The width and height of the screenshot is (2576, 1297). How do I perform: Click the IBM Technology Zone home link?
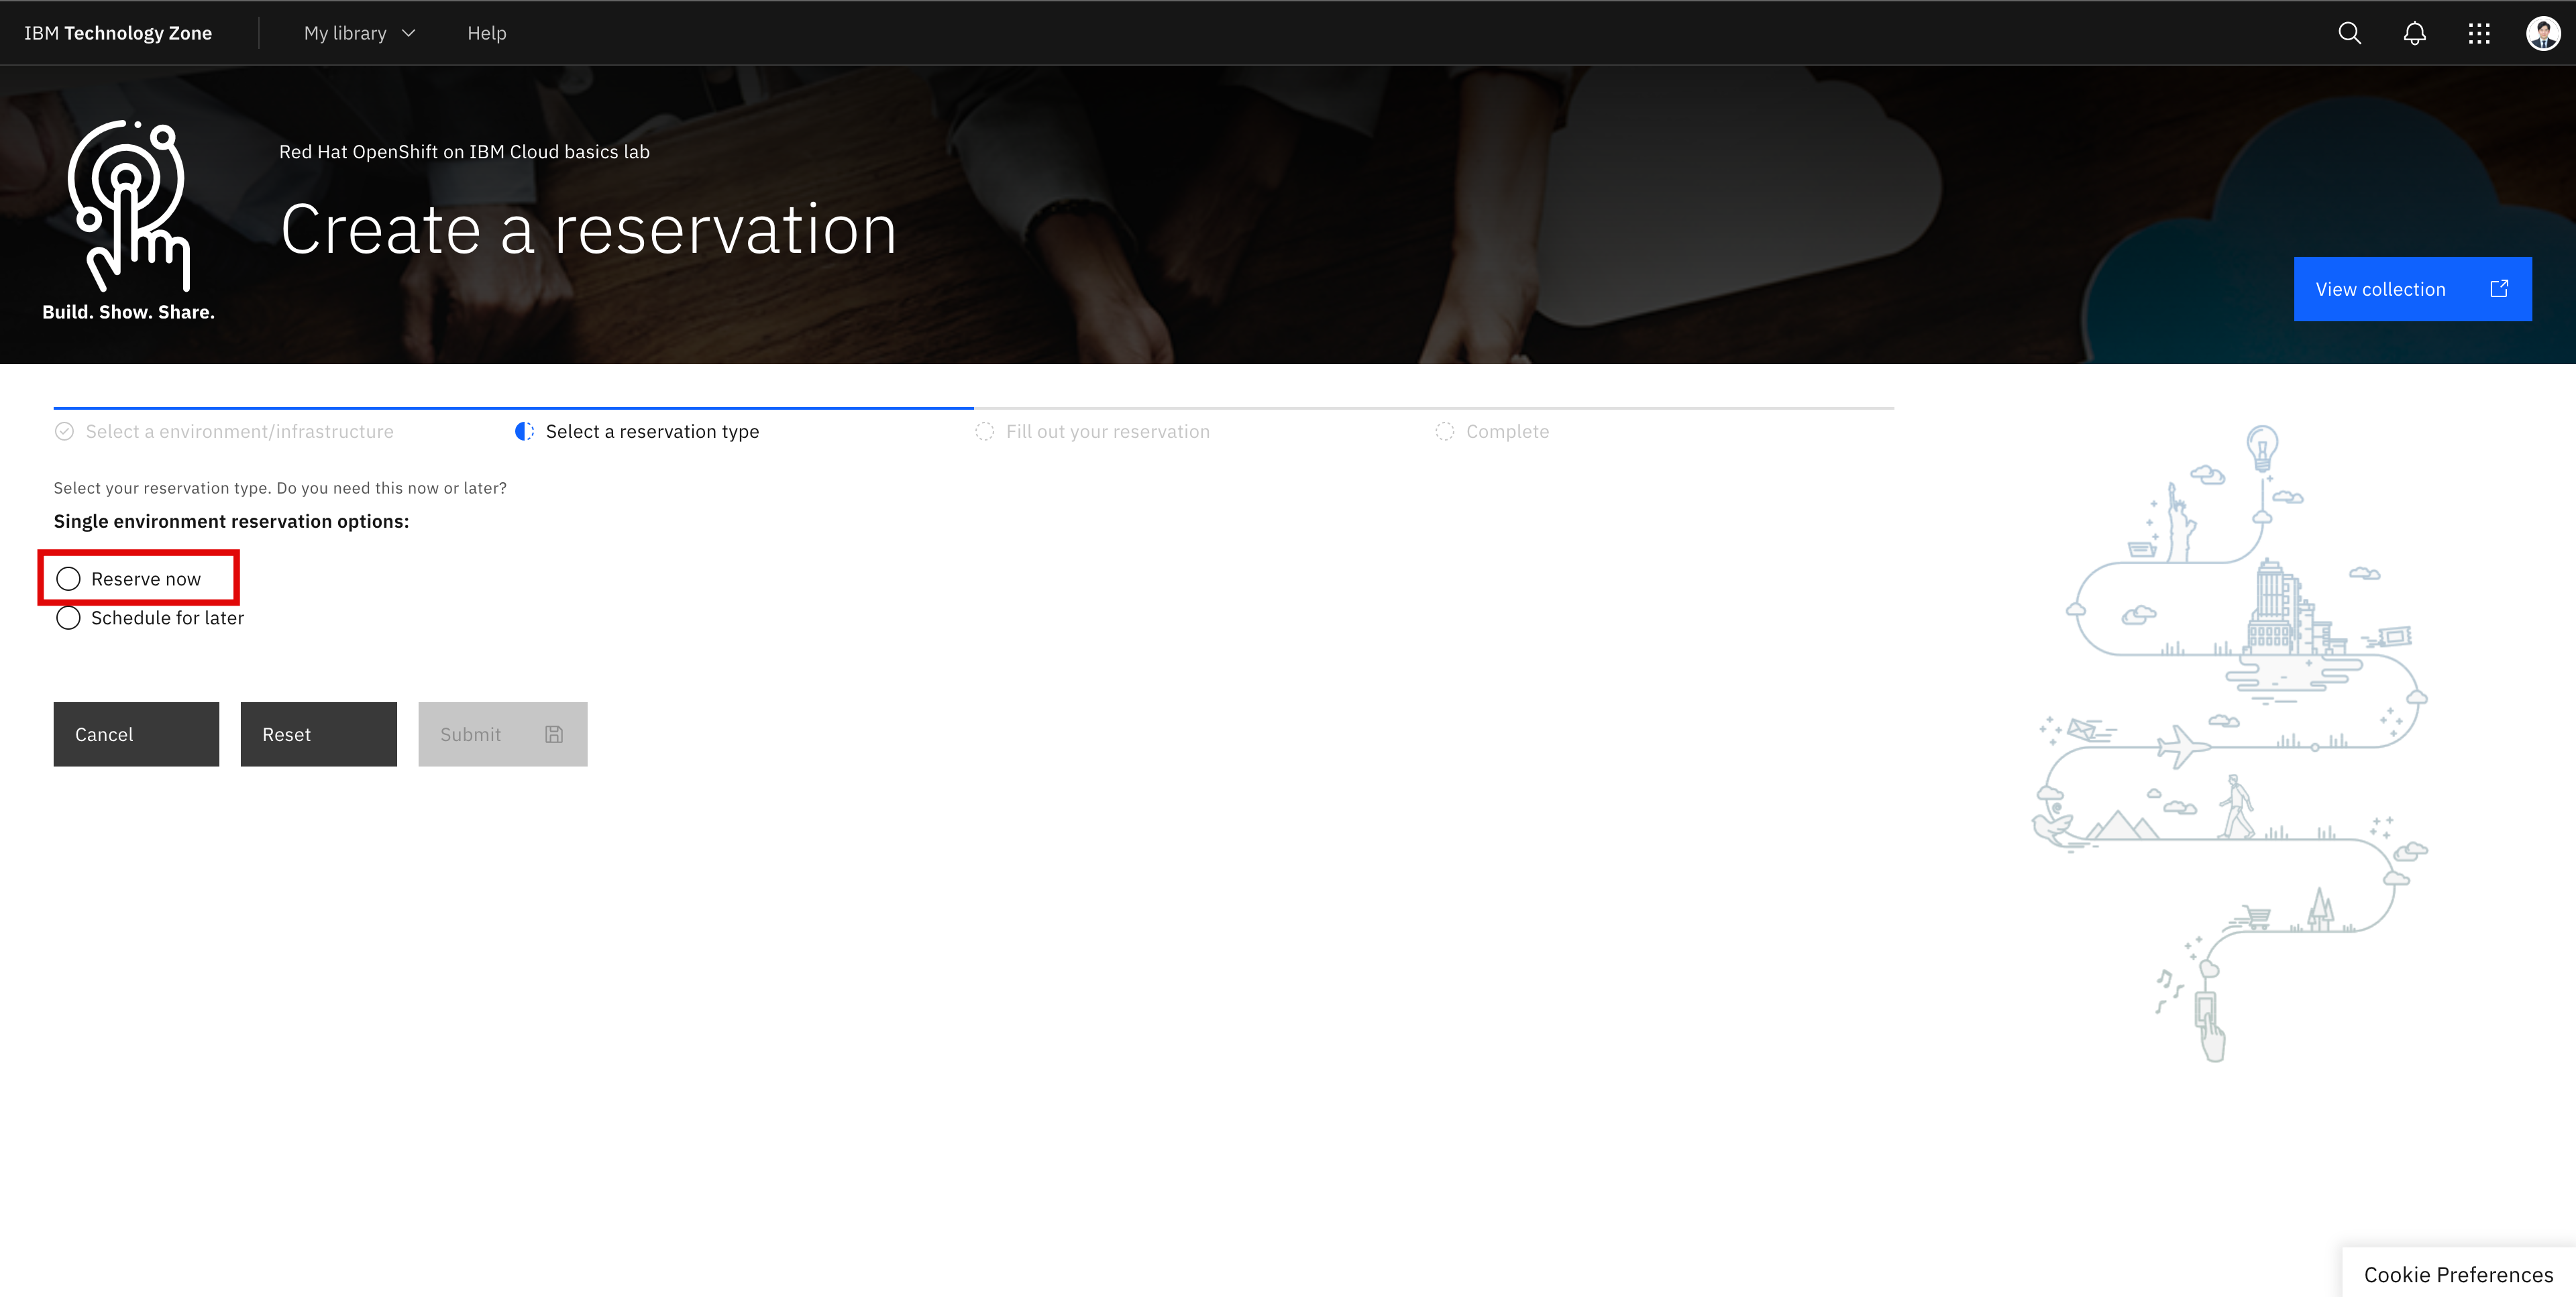[118, 33]
